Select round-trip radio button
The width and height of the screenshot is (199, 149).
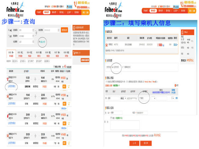pyautogui.click(x=9, y=36)
